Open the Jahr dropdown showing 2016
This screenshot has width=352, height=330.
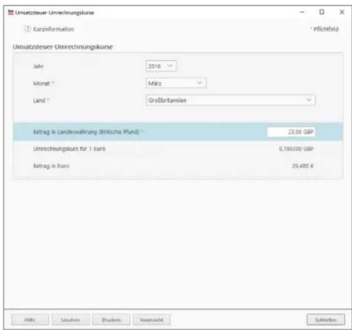click(161, 66)
